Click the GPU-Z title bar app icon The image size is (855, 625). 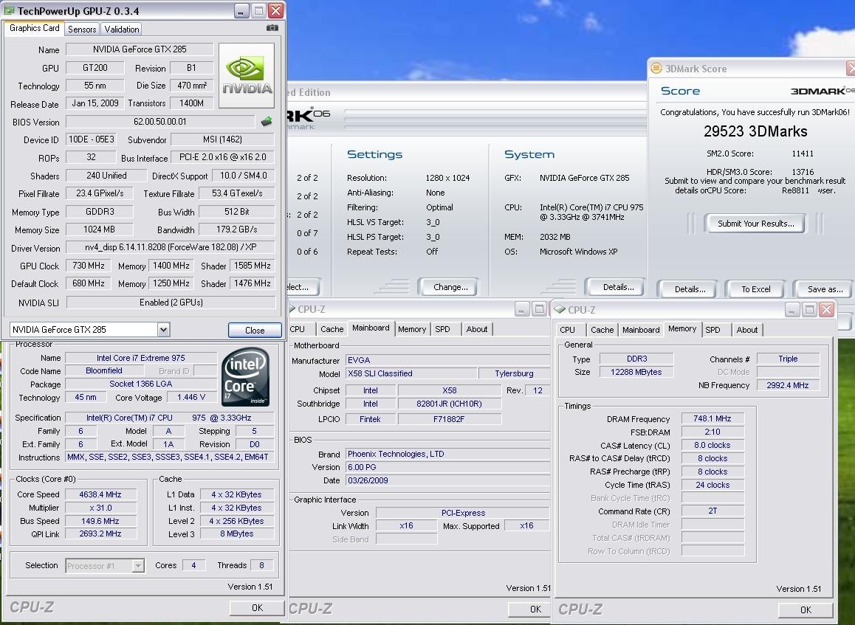click(x=10, y=10)
